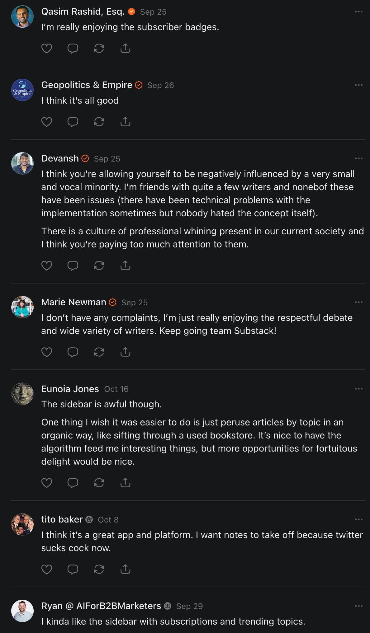Like Qasim Rashid's subscriber badges comment

[47, 48]
